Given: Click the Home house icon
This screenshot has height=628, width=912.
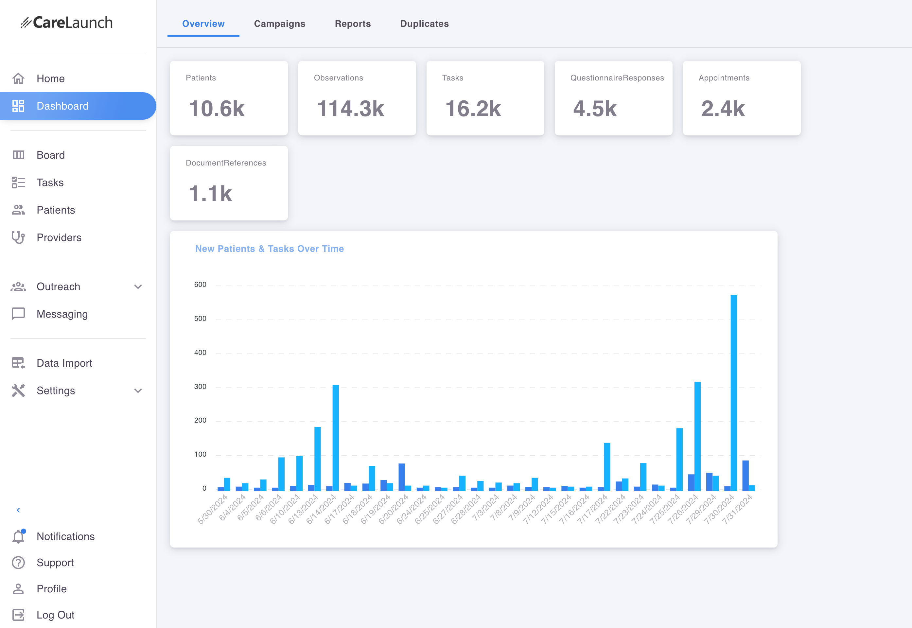Looking at the screenshot, I should [18, 79].
